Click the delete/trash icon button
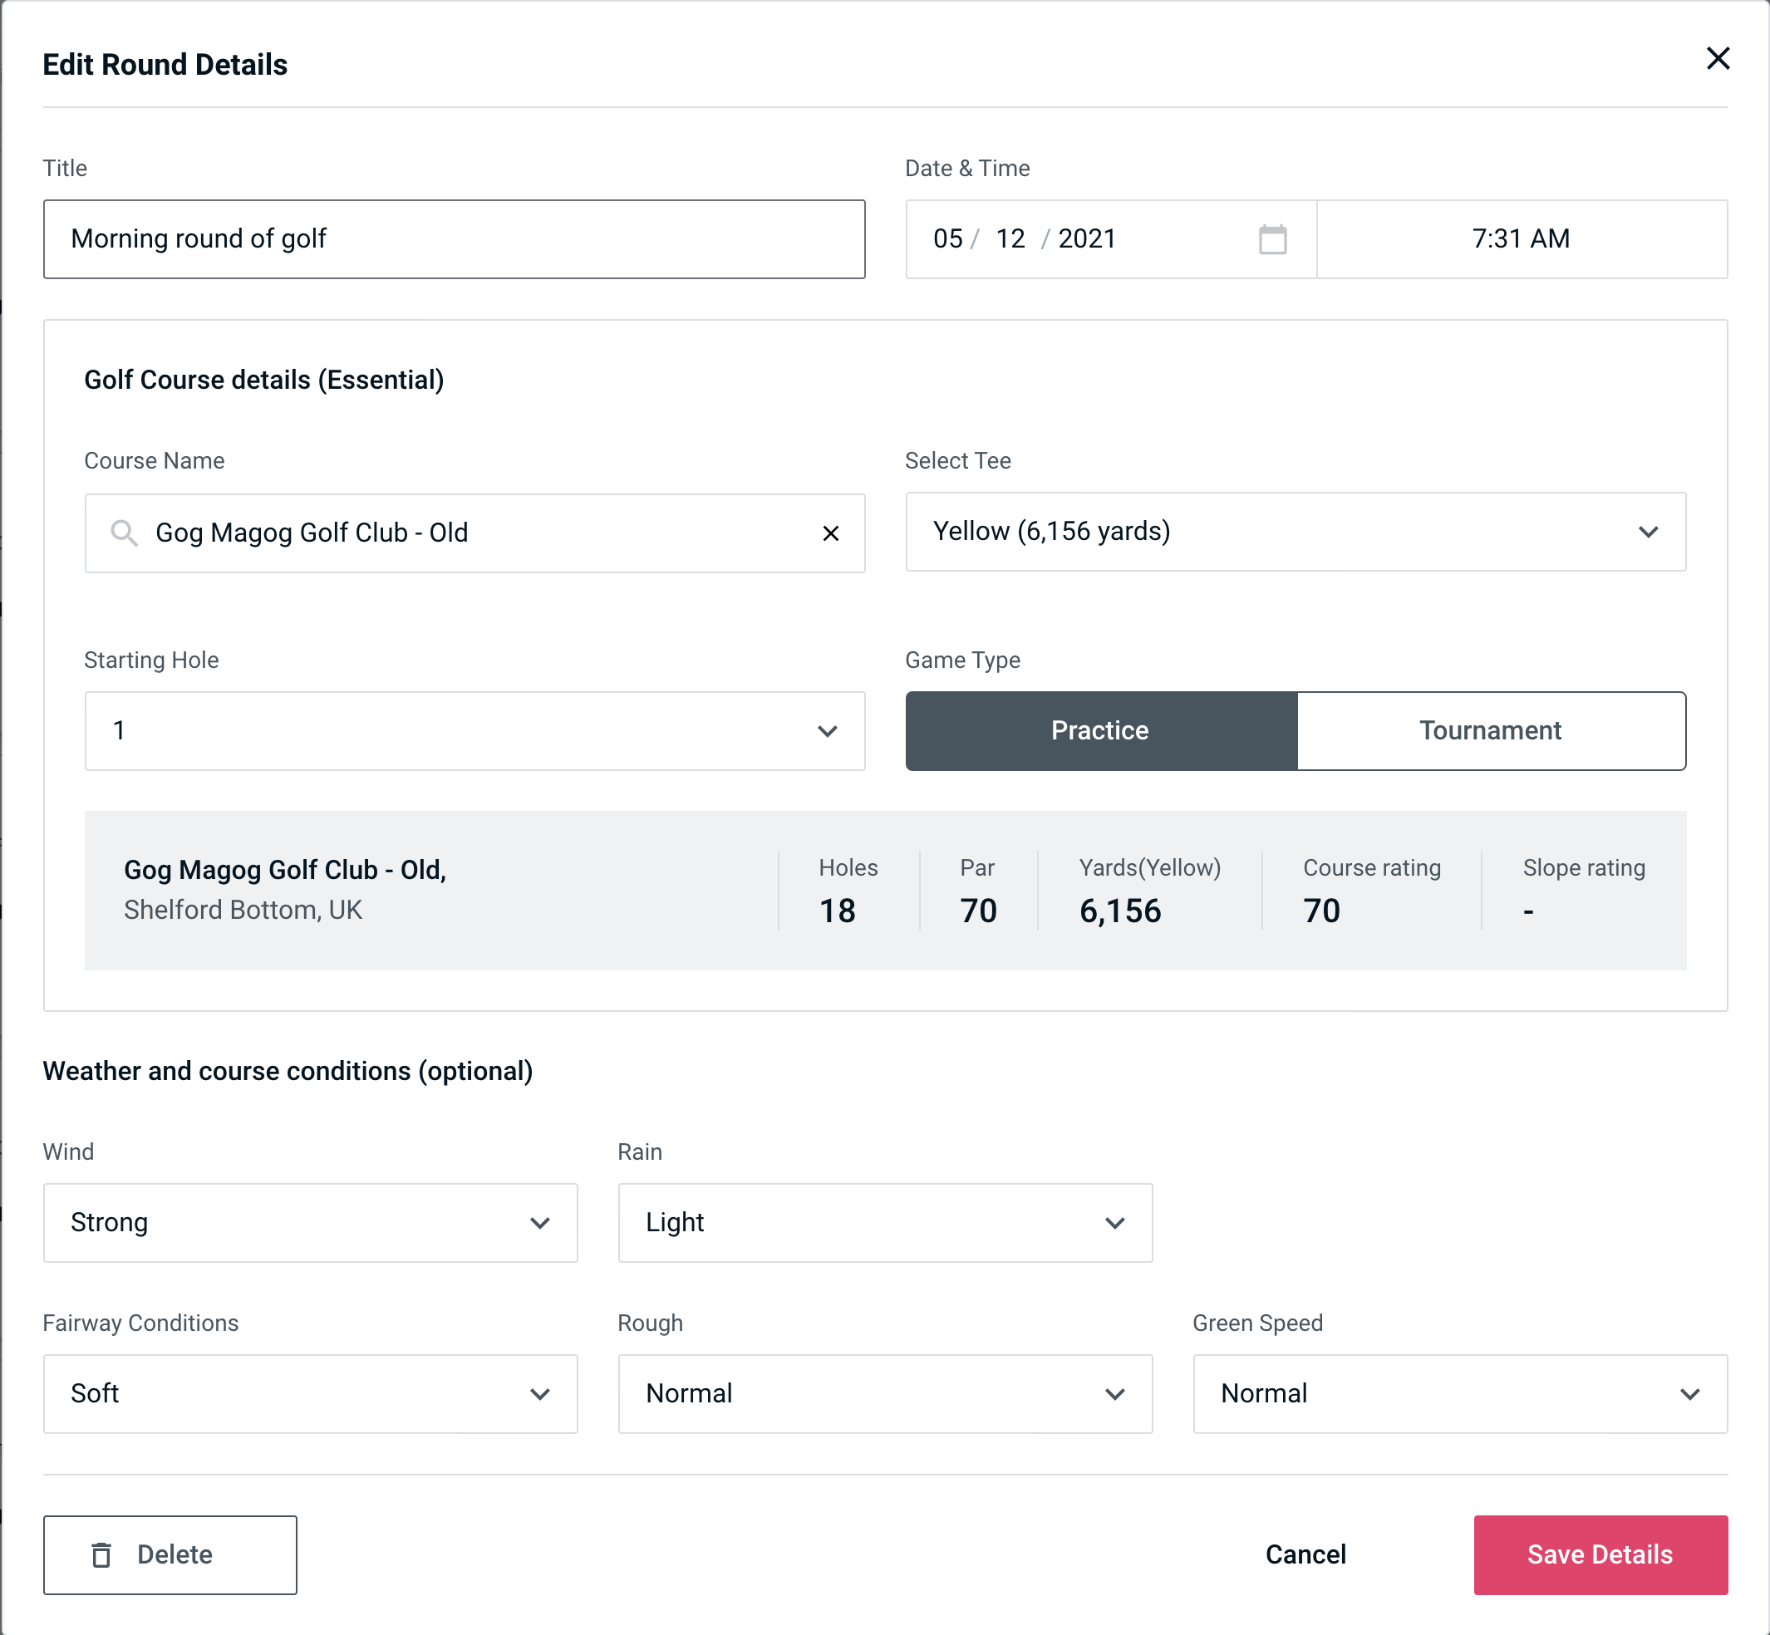The image size is (1770, 1635). coord(103,1554)
